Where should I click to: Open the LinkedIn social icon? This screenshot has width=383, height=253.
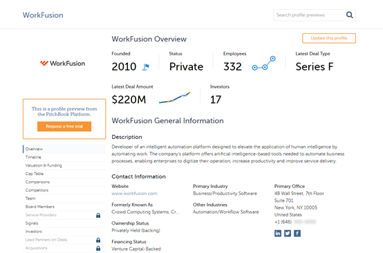[278, 234]
